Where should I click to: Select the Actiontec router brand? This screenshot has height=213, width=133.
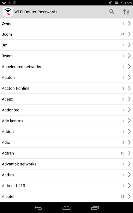point(66,110)
